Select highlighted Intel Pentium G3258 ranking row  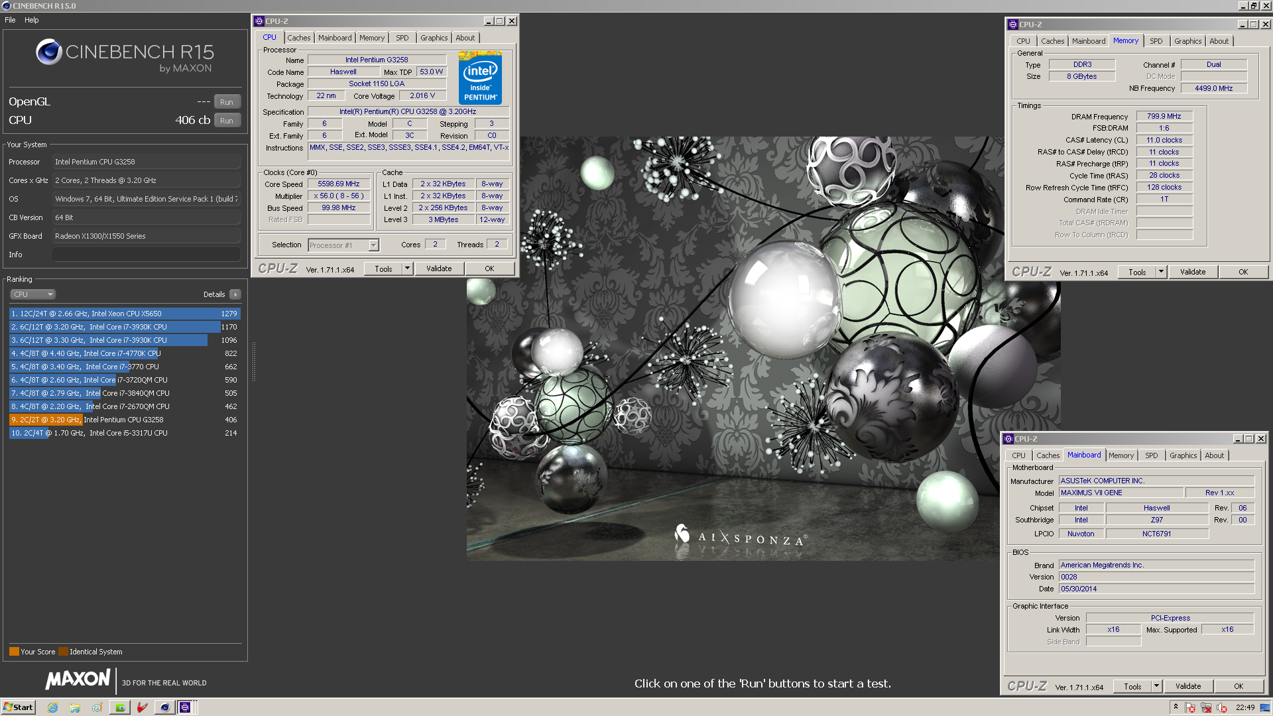[125, 420]
